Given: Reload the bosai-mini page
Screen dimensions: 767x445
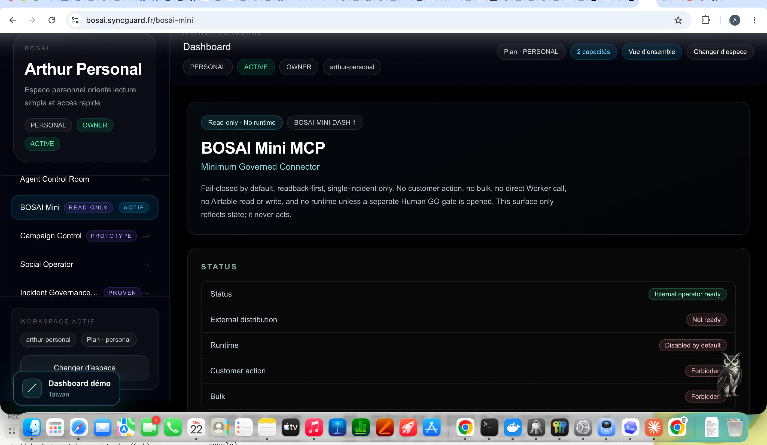Looking at the screenshot, I should (52, 20).
